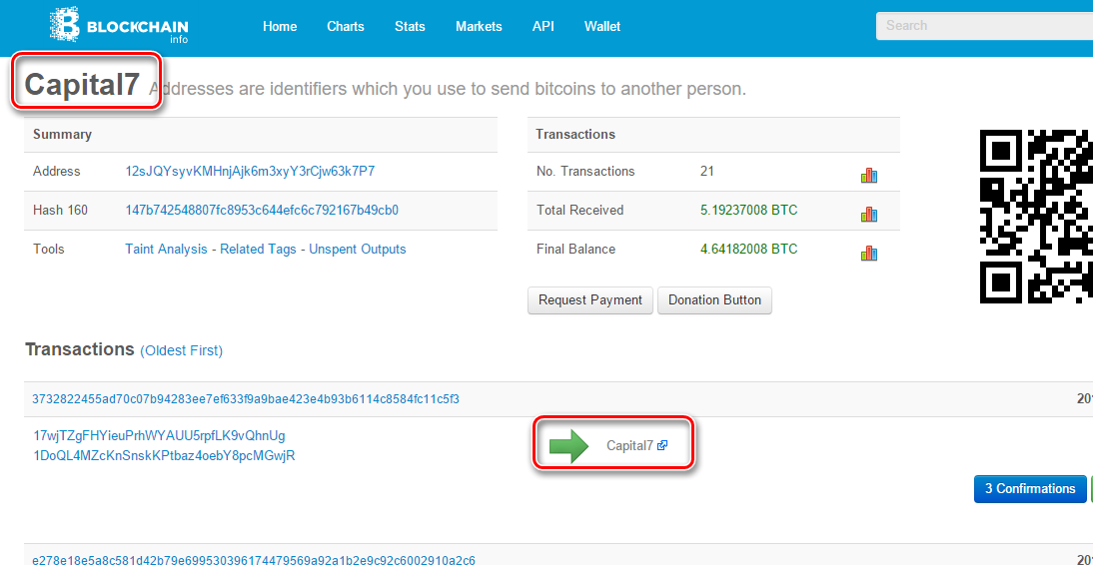Viewport: 1093px width, 565px height.
Task: Click Final Balance value 4.64182008 BTC
Action: (748, 249)
